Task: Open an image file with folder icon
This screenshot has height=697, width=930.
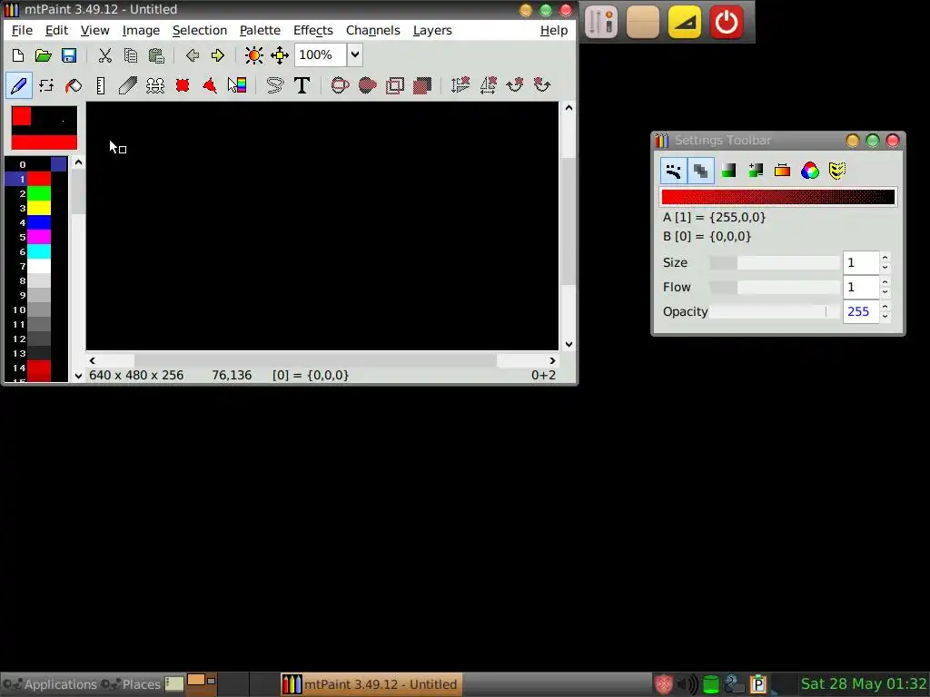Action: pyautogui.click(x=44, y=55)
